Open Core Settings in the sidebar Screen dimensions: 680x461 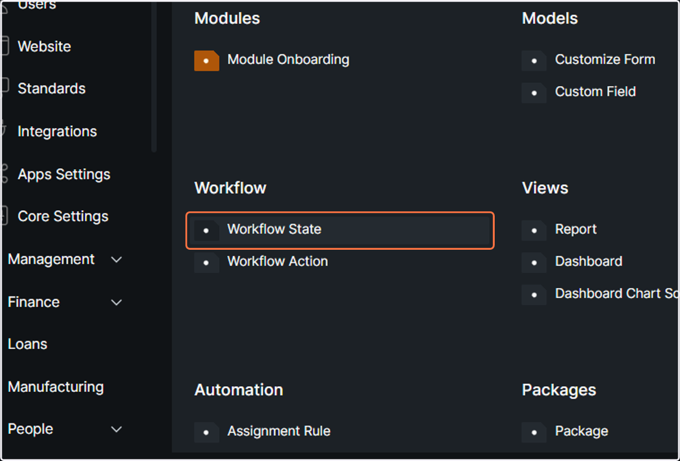point(63,216)
